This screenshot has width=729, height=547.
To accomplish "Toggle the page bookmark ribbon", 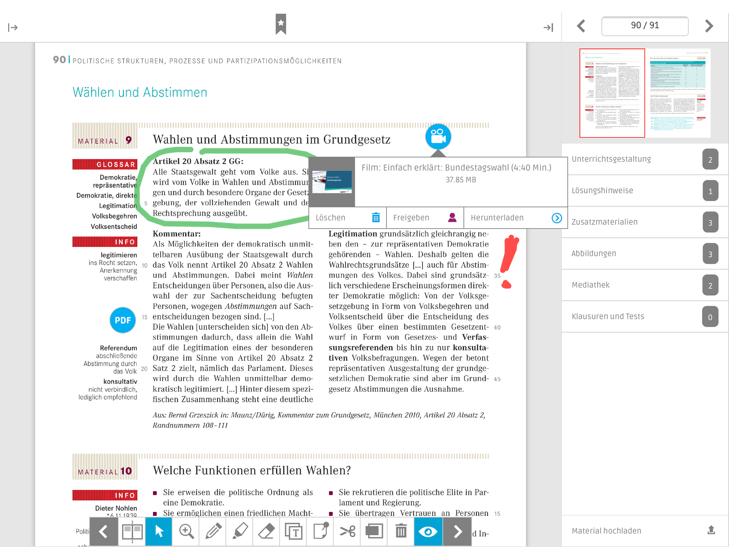I will coord(281,24).
